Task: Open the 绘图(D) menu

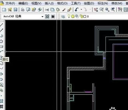Action: click(89, 4)
